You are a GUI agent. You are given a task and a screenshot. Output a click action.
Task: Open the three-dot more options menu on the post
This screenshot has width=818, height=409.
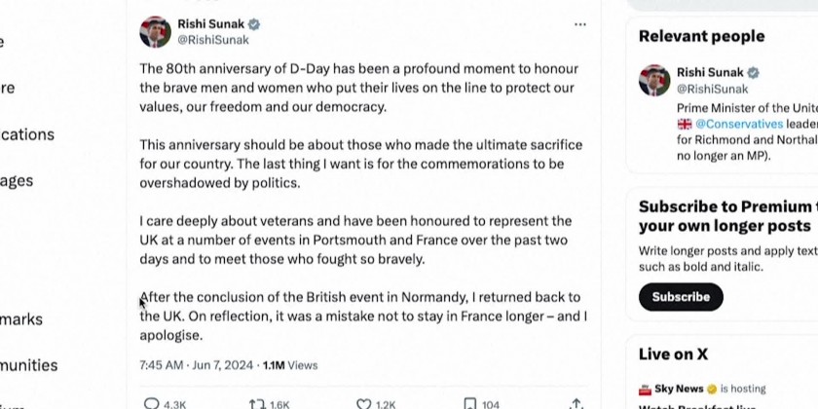580,24
